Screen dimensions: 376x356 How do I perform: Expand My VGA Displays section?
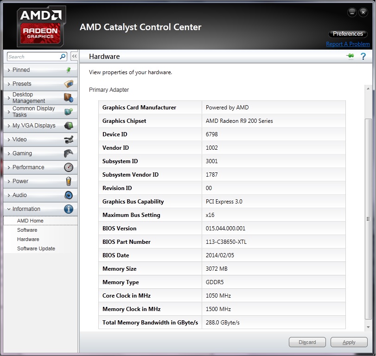point(40,125)
